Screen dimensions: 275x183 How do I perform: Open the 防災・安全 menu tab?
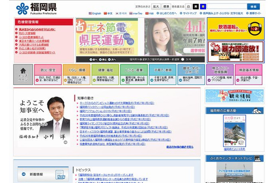point(48,74)
